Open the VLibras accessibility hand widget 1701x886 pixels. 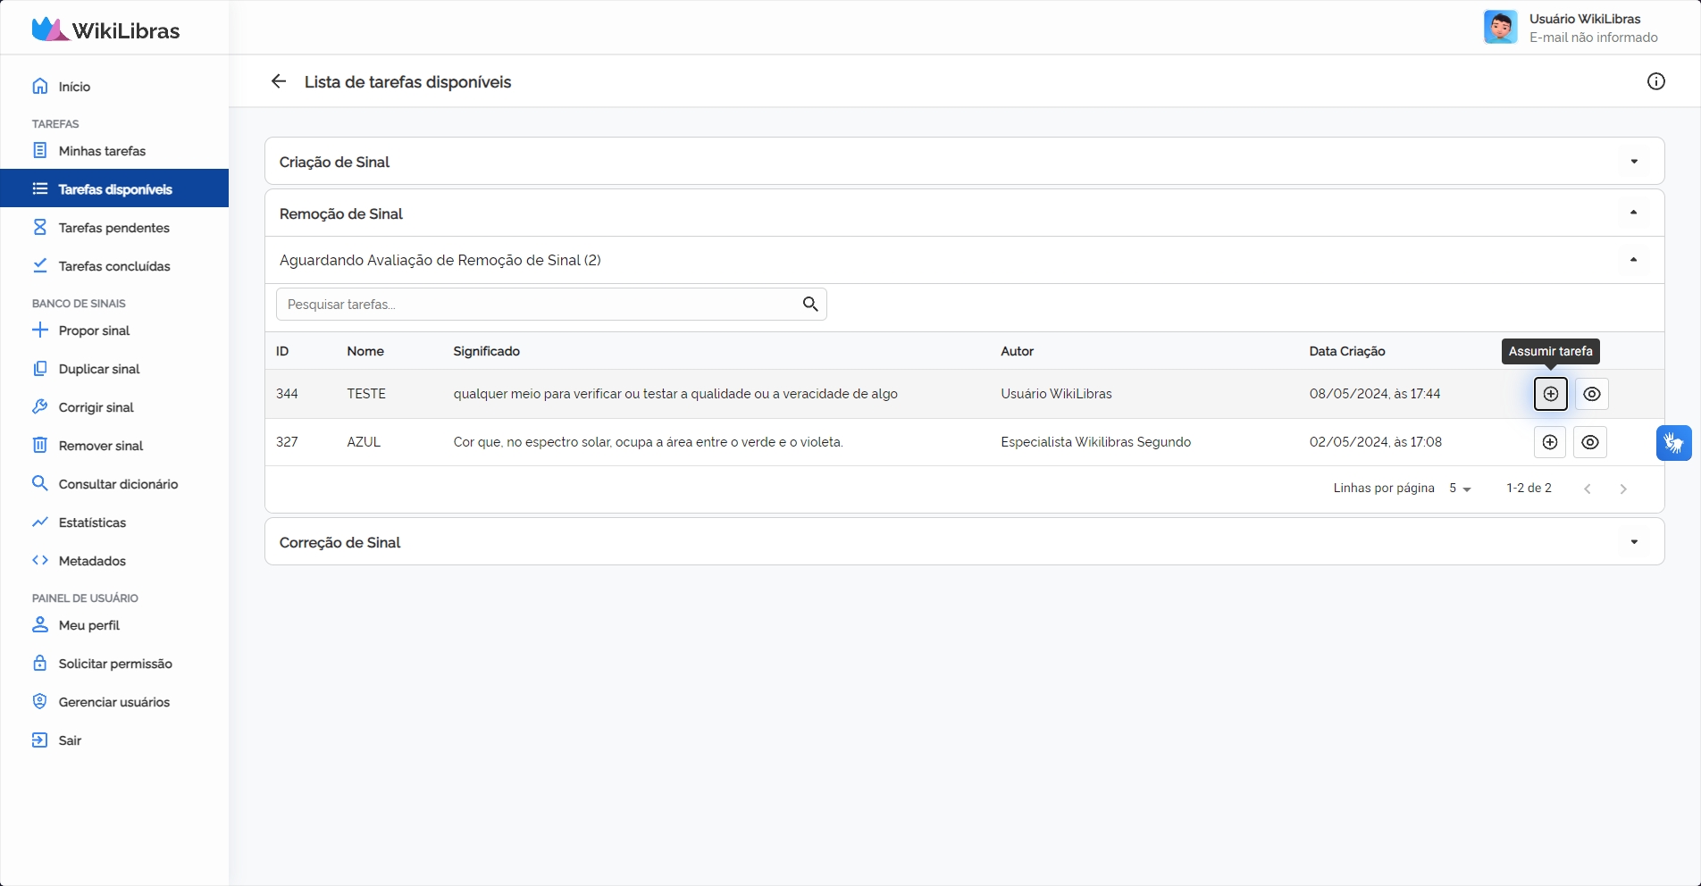pyautogui.click(x=1673, y=443)
